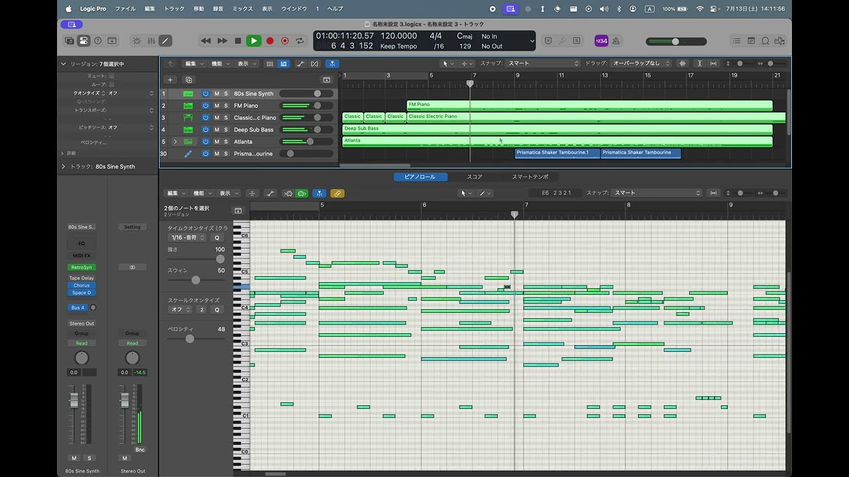Toggle the Inspector panel icon

(84, 41)
